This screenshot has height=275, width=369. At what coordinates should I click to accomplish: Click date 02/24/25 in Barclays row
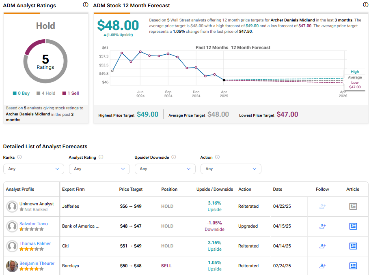(282, 266)
